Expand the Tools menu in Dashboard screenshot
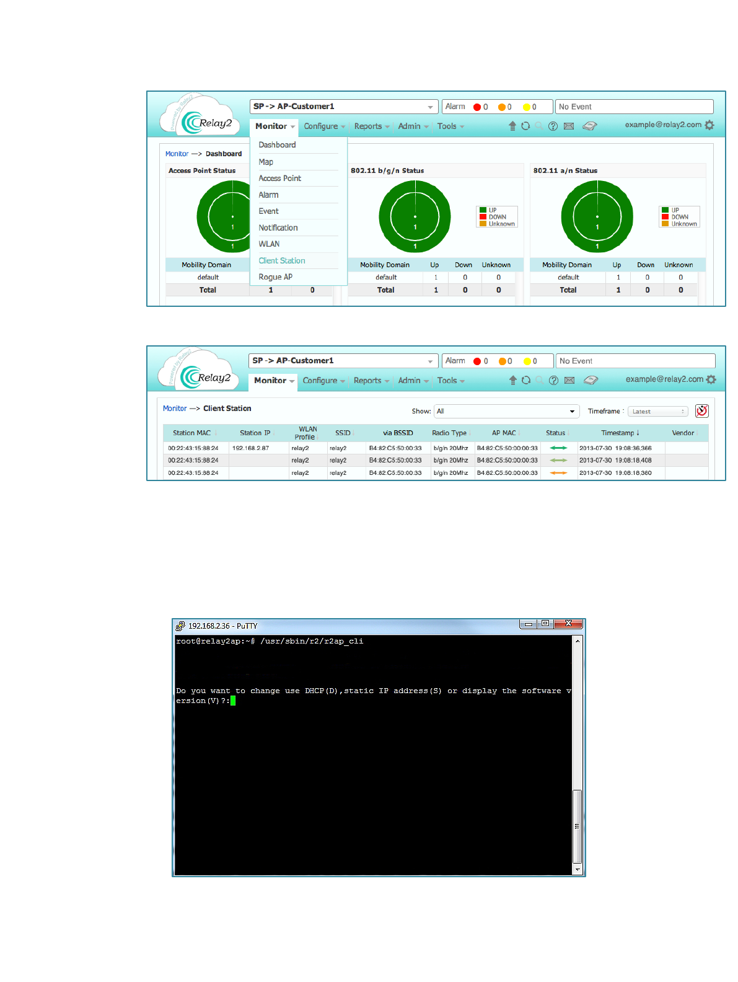Image resolution: width=738 pixels, height=982 pixels. [450, 126]
